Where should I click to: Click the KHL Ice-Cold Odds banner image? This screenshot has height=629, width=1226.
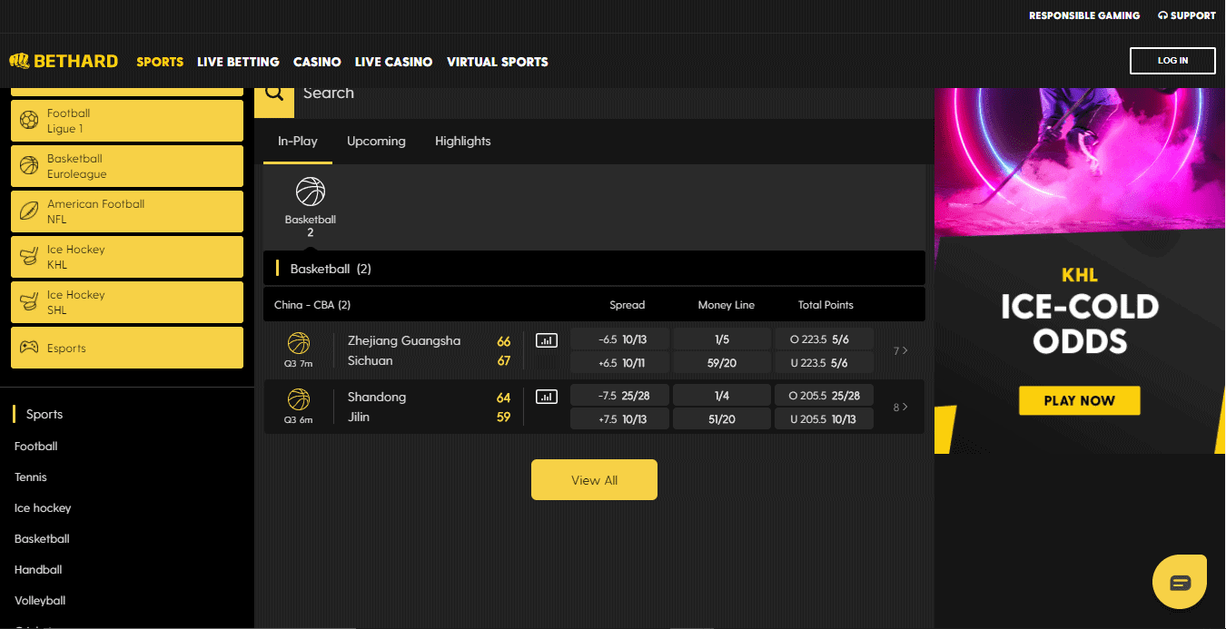click(x=1080, y=270)
